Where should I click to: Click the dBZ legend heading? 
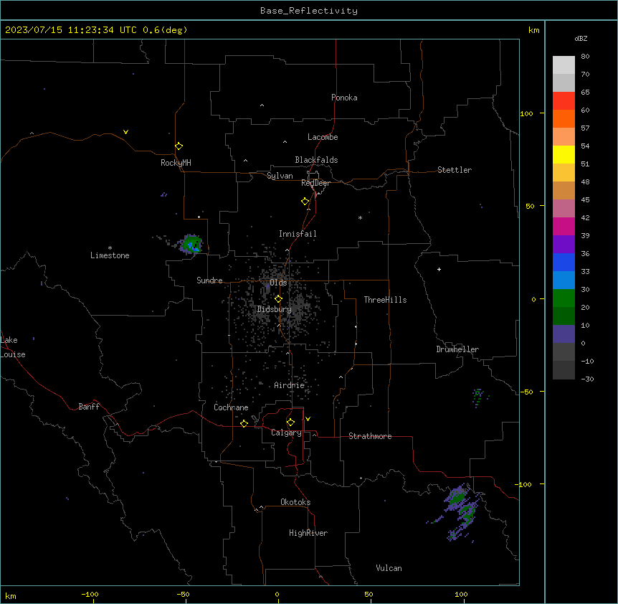[581, 39]
